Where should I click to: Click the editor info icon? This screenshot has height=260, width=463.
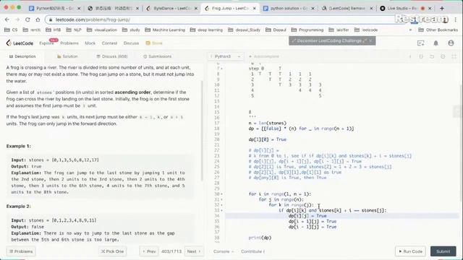point(410,56)
